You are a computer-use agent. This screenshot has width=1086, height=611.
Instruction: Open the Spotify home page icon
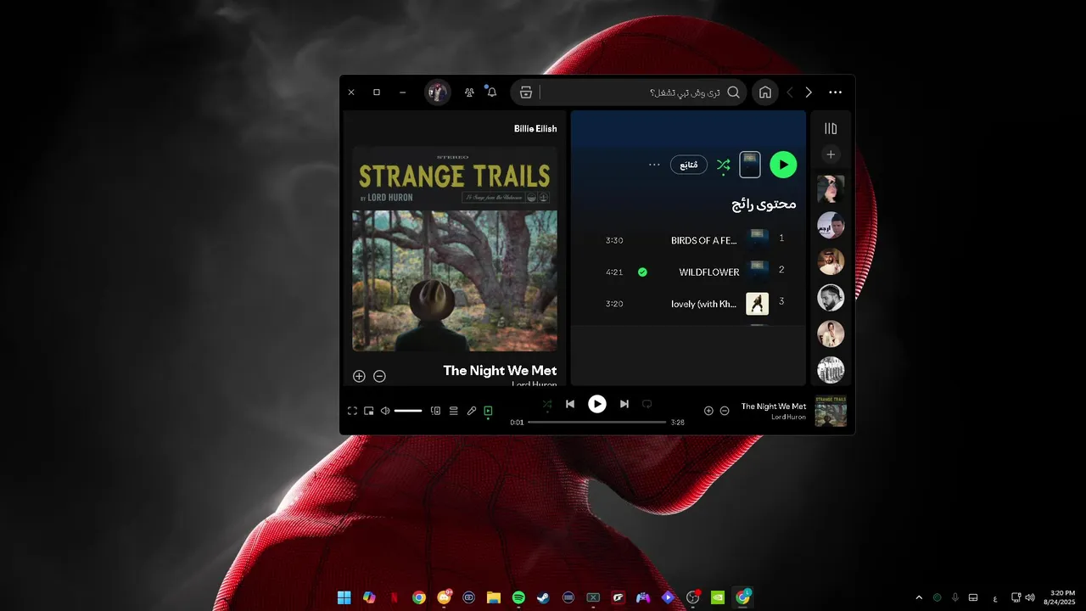pyautogui.click(x=765, y=92)
